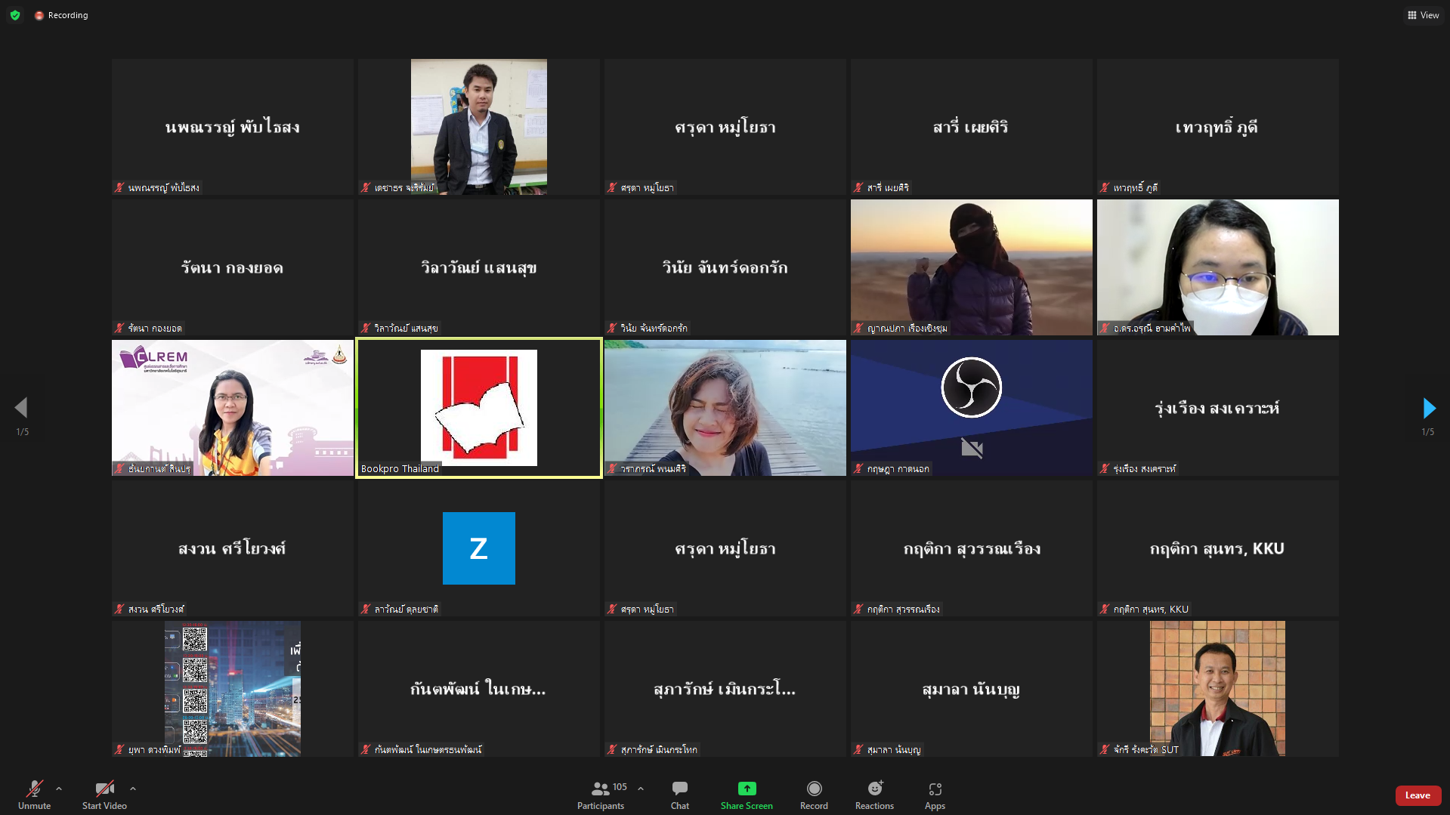The height and width of the screenshot is (815, 1450).
Task: Click the Recording indicator
Action: (x=61, y=15)
